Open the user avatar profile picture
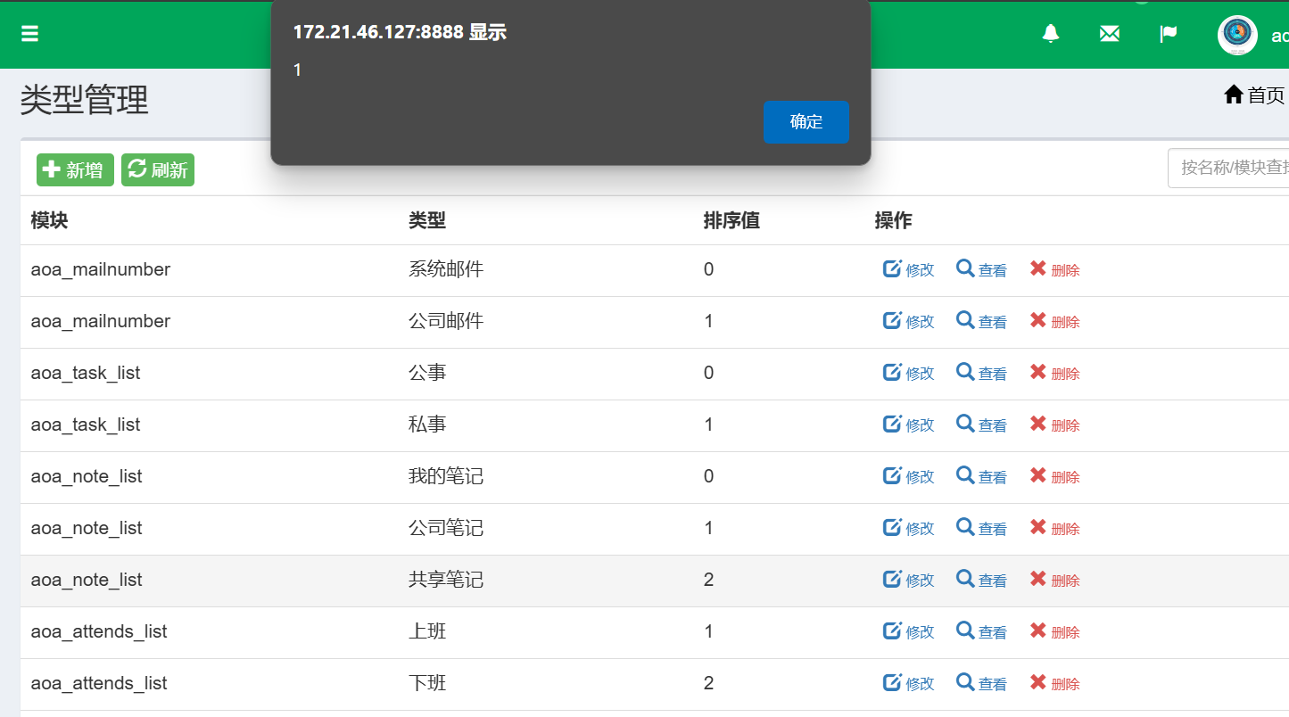Image resolution: width=1289 pixels, height=717 pixels. pos(1237,36)
